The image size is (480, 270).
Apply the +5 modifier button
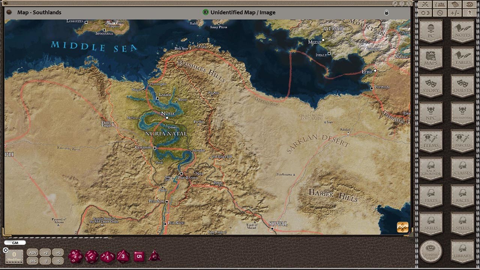click(x=58, y=253)
